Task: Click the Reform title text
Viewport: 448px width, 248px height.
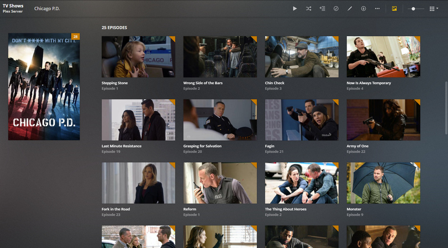Action: click(x=190, y=209)
